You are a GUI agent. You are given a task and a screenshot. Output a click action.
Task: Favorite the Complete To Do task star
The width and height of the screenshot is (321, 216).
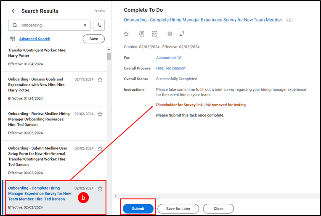(x=126, y=34)
